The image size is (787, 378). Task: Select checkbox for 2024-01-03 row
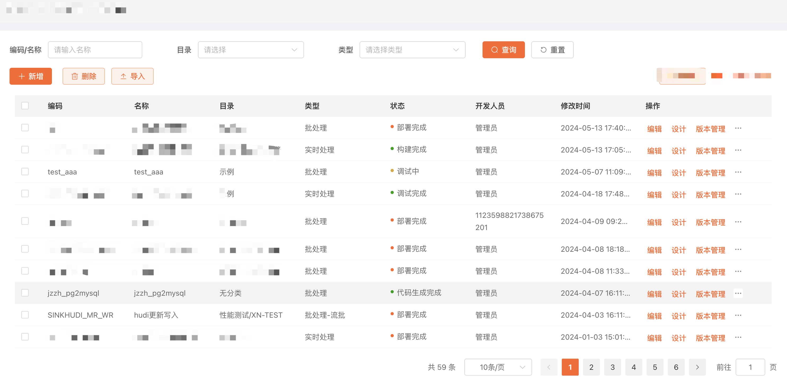[25, 336]
